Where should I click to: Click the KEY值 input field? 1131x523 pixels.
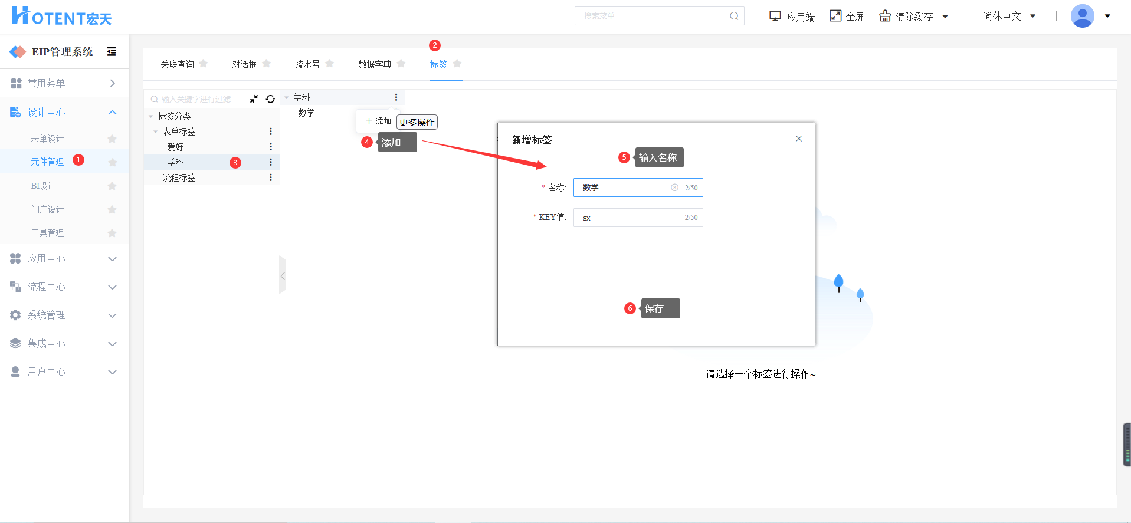631,218
